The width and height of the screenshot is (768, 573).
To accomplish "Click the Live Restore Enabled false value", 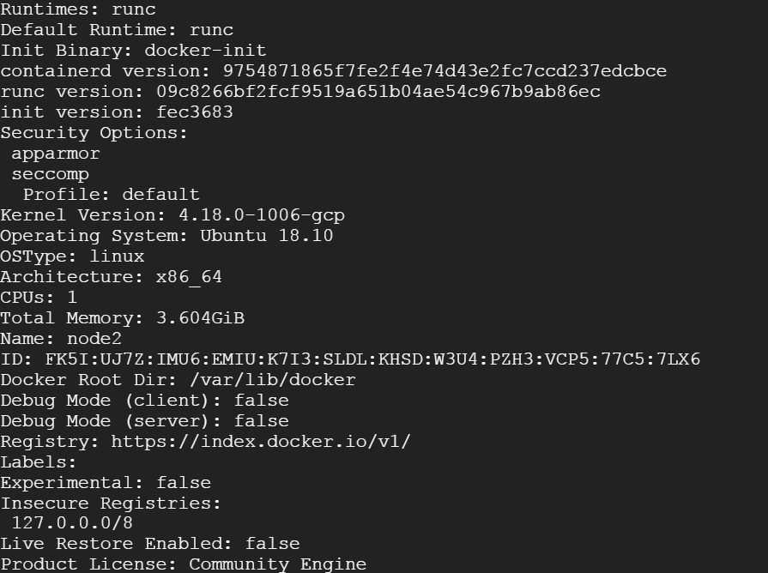I will (272, 544).
